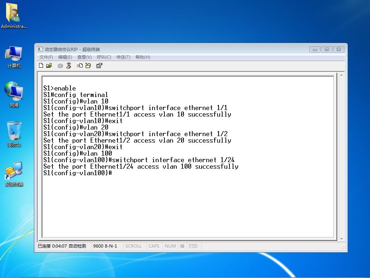Click the CAPS status indicator

coord(154,246)
